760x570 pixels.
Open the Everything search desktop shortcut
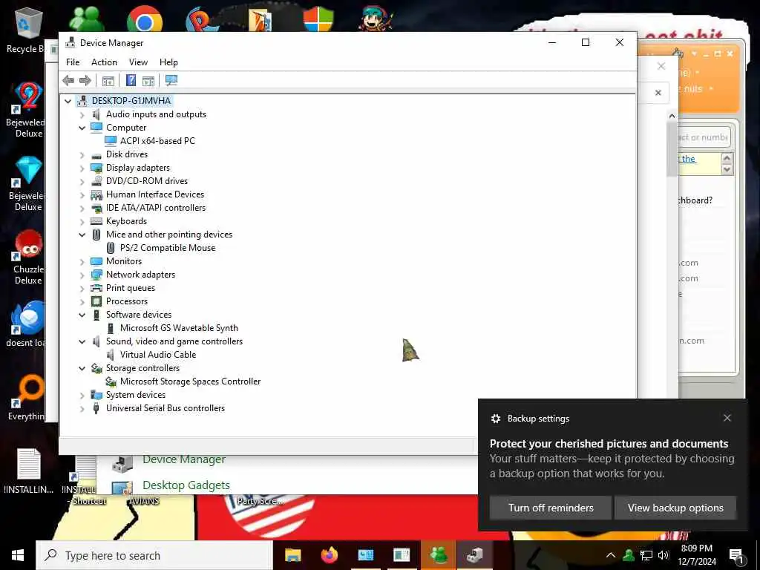[27, 398]
